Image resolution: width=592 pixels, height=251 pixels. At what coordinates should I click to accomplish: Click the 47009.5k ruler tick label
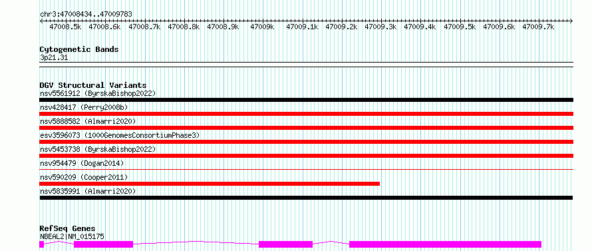click(460, 27)
